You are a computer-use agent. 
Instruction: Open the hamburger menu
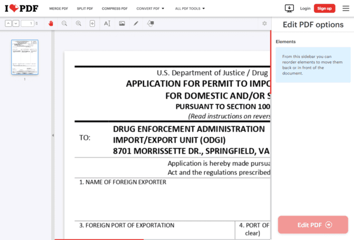tap(346, 8)
